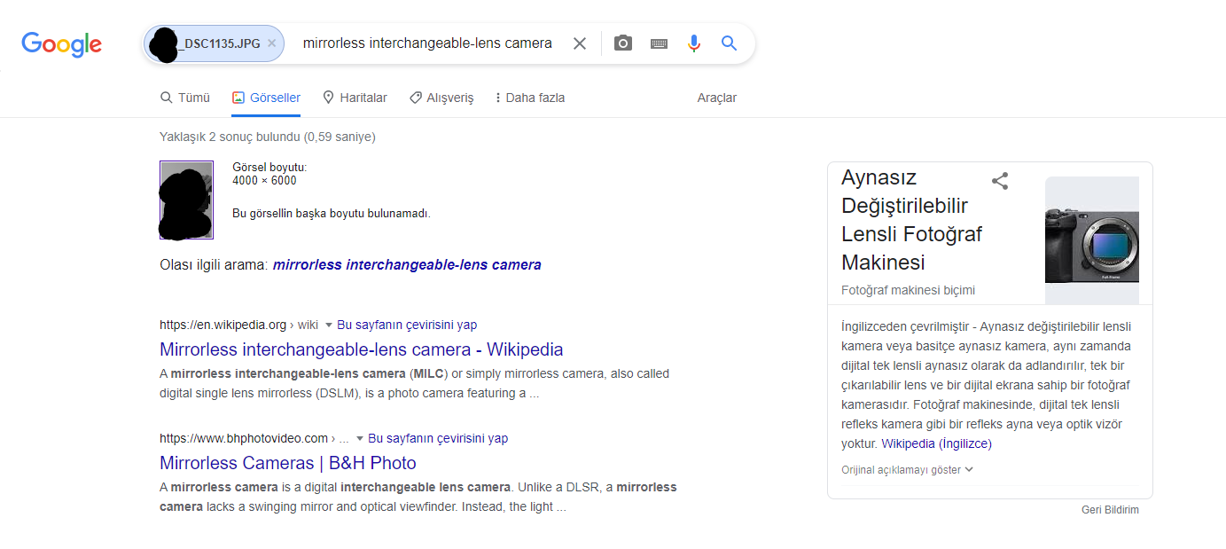The image size is (1226, 549).
Task: Translate the Wikipedia result page
Action: tap(407, 325)
